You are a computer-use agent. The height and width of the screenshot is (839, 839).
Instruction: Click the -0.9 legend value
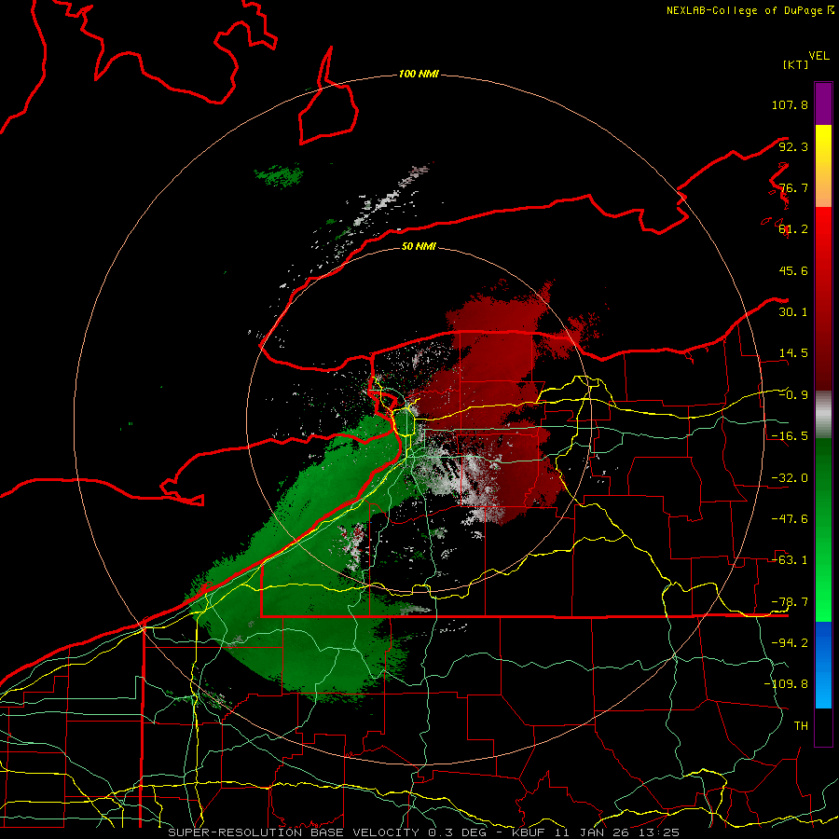point(793,395)
